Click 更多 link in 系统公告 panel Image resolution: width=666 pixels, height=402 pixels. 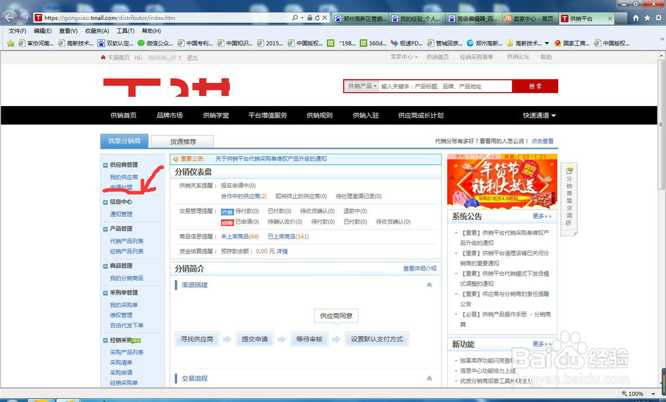point(542,216)
